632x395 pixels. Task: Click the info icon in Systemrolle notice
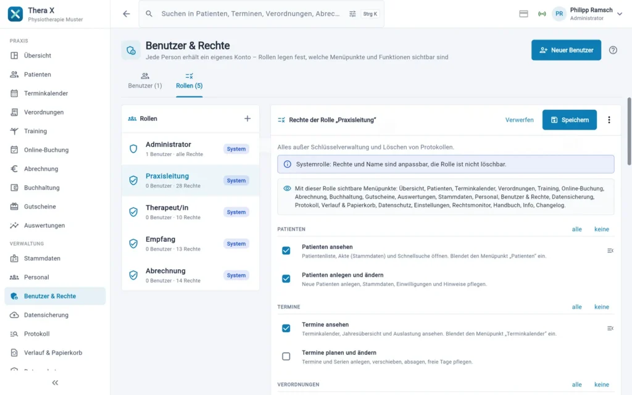288,164
